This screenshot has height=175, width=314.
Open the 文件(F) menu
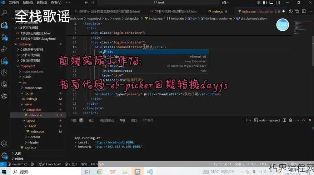[x=14, y=2]
